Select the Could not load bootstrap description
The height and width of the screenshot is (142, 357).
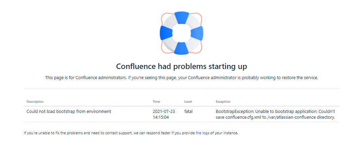[69, 112]
